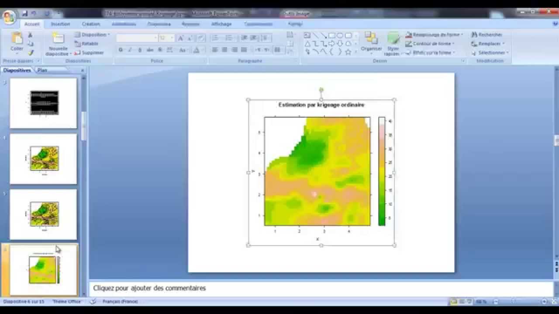
Task: Click the Remplacer button
Action: coord(488,44)
